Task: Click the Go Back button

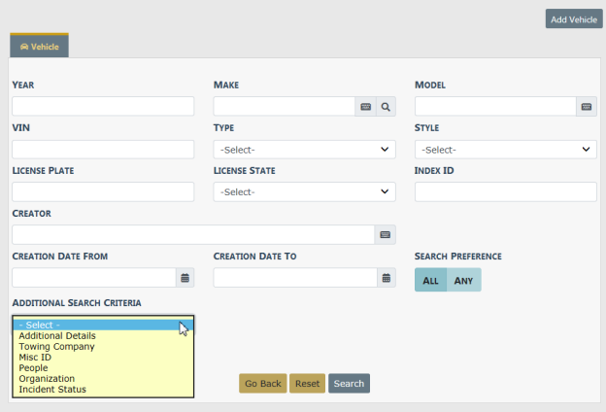Action: point(262,384)
